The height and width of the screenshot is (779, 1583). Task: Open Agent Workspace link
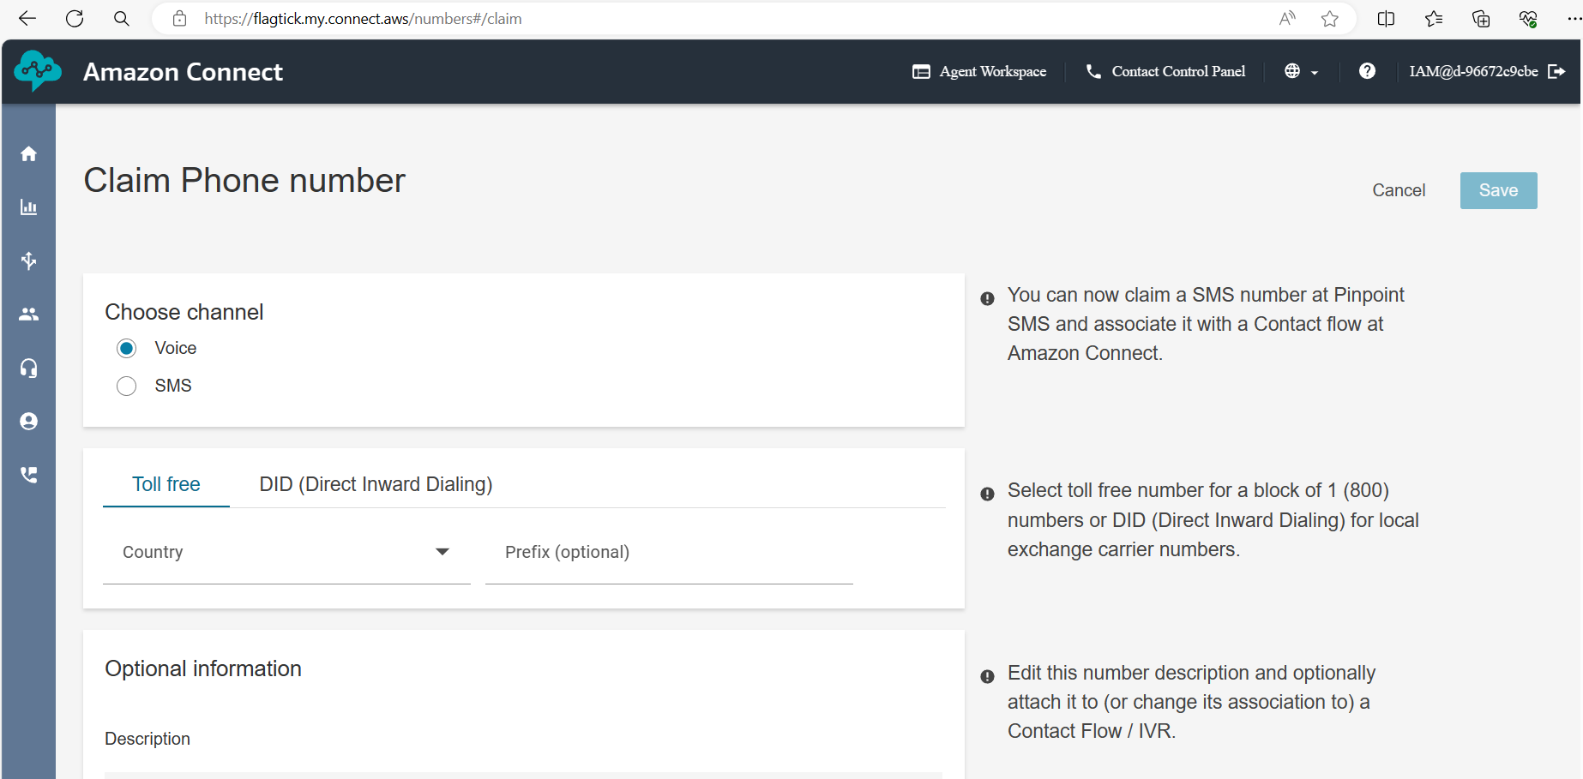pos(979,71)
